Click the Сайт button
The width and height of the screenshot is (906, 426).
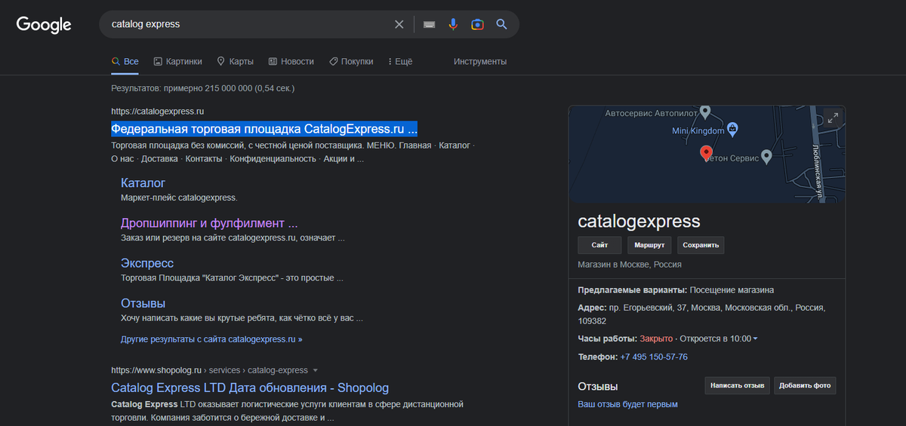click(x=599, y=245)
